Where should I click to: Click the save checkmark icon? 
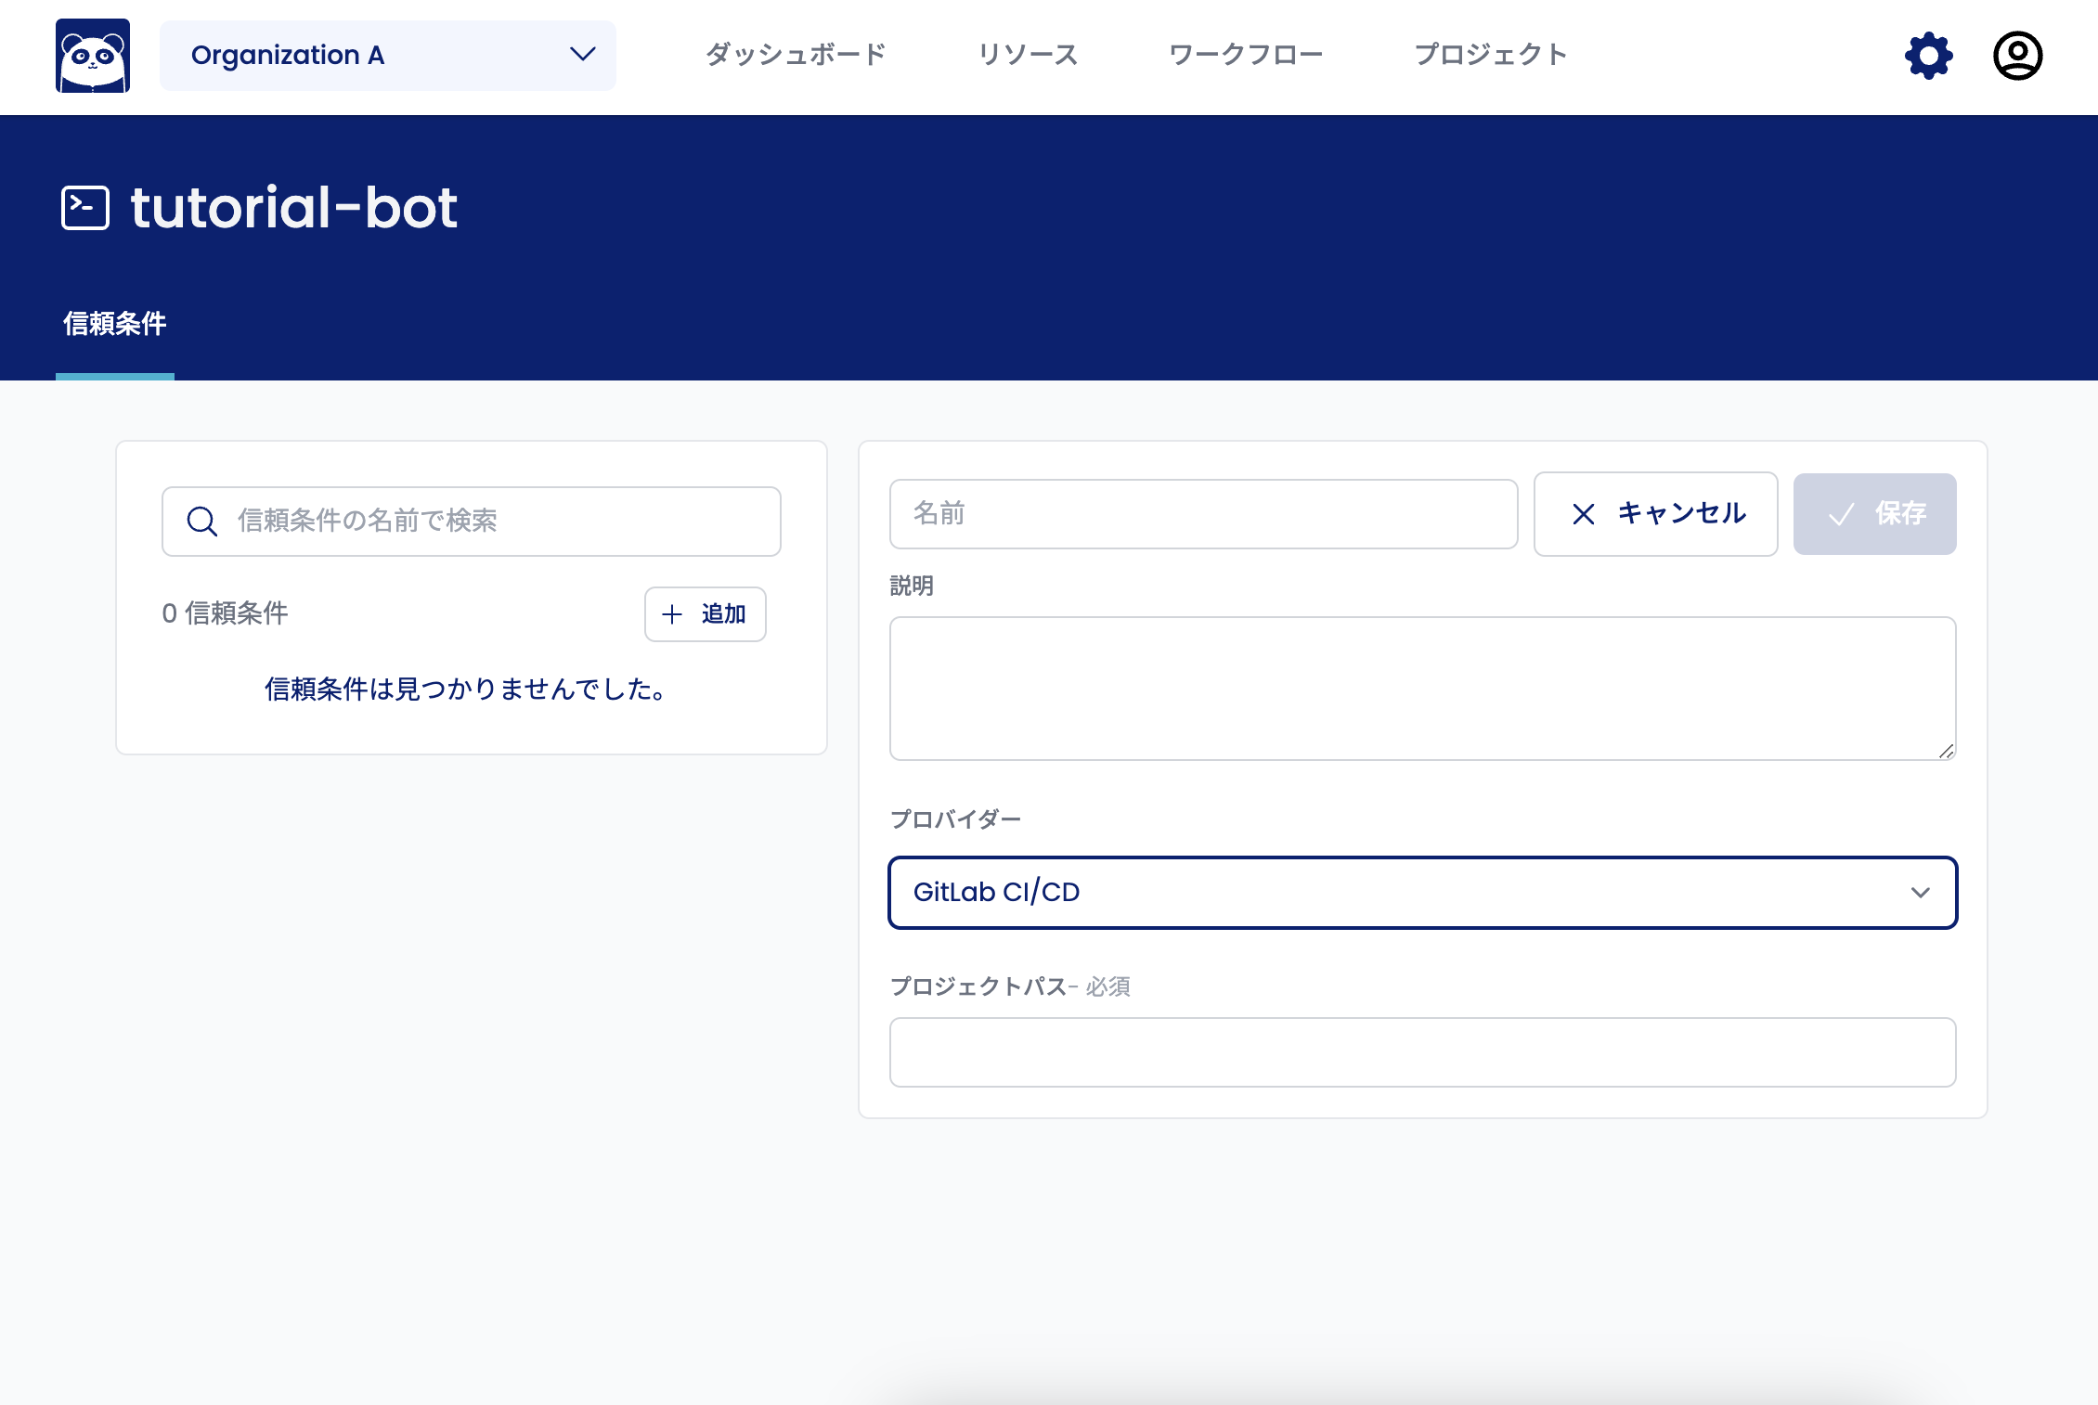click(1838, 513)
